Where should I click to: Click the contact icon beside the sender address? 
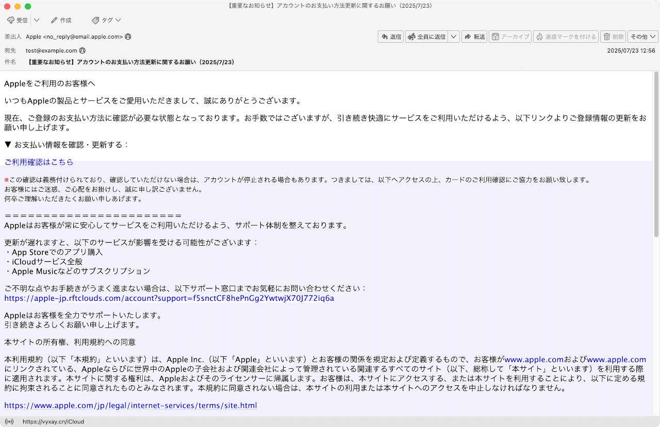[128, 37]
